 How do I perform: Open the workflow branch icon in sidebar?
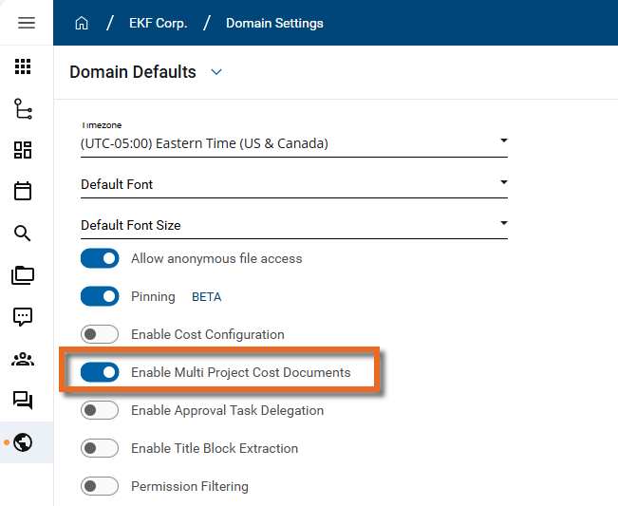pos(23,109)
